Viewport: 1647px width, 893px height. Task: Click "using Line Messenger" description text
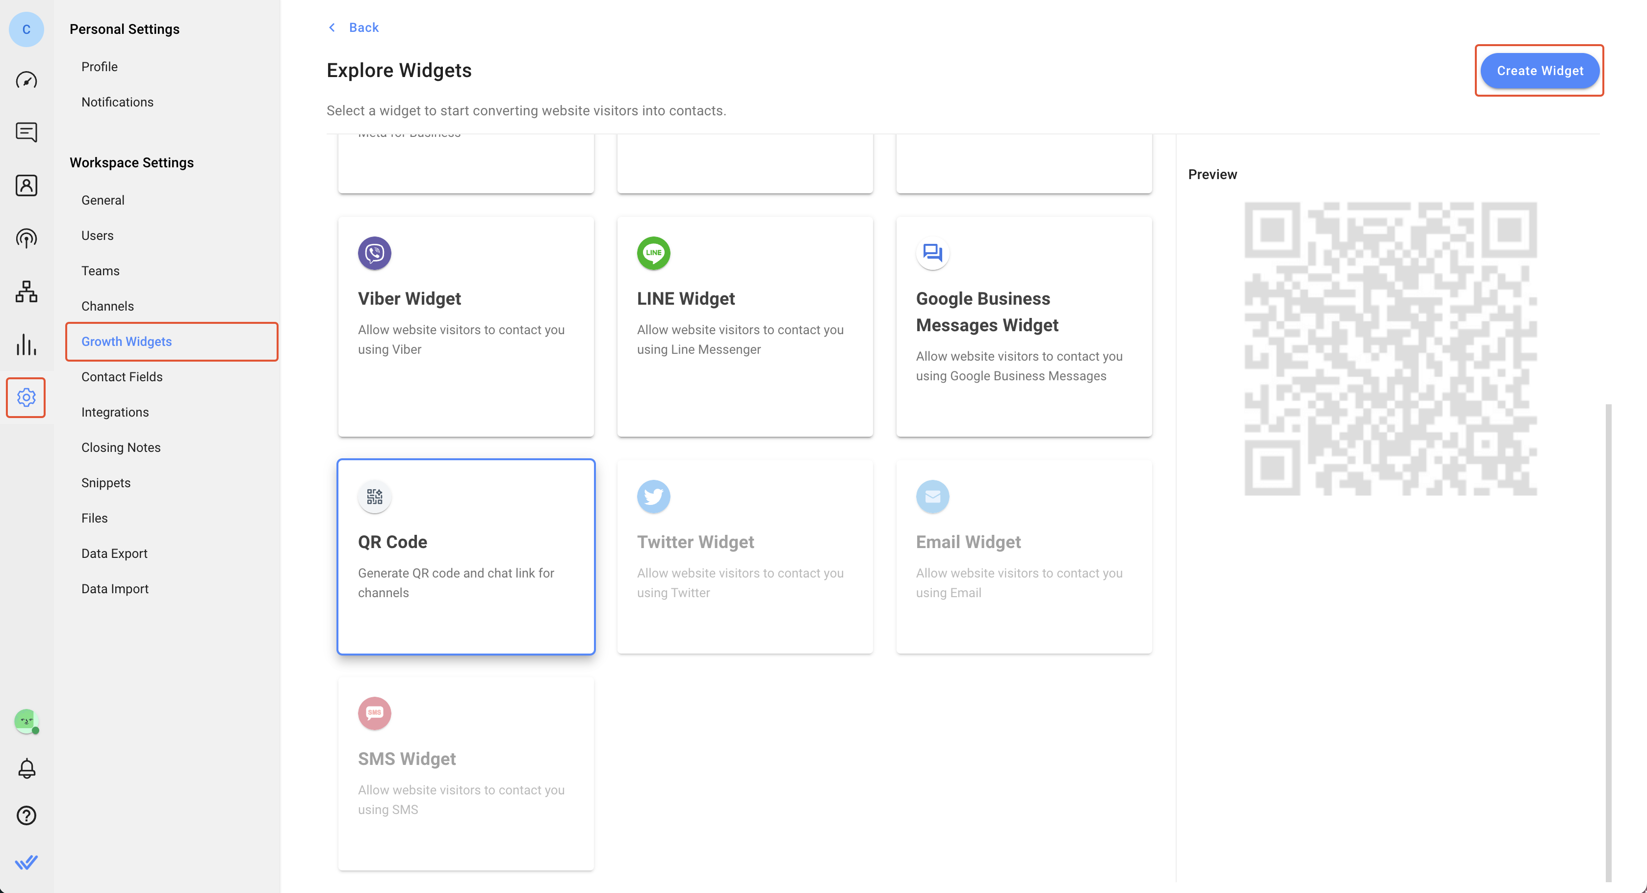(x=699, y=349)
